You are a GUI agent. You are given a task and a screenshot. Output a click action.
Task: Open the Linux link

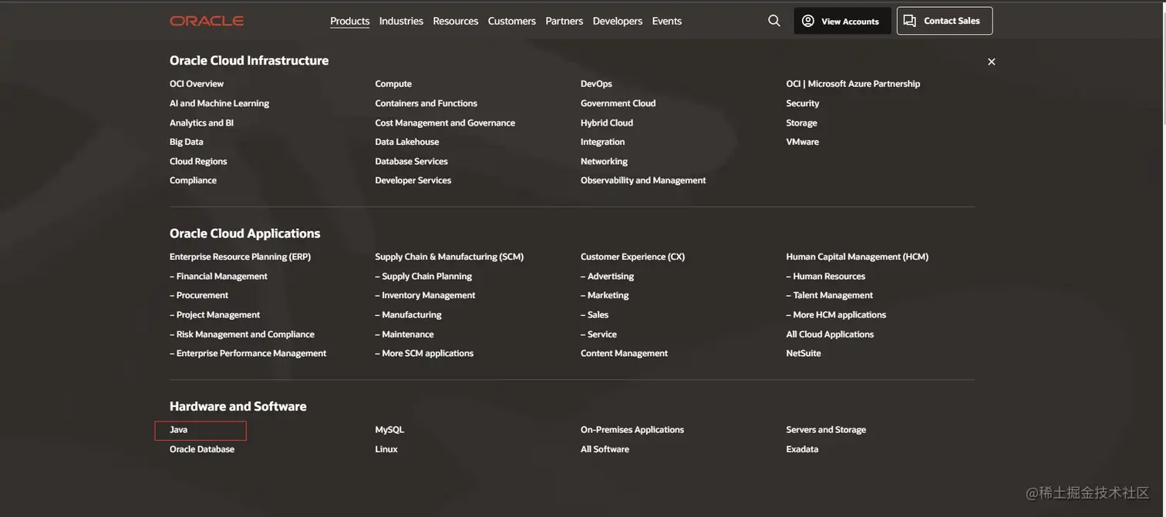pos(386,449)
